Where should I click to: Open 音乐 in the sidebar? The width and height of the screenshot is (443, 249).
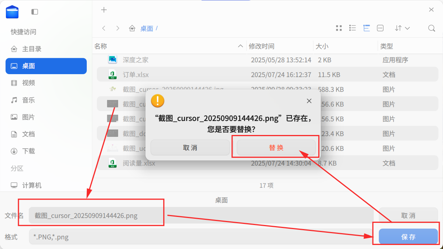pos(46,100)
